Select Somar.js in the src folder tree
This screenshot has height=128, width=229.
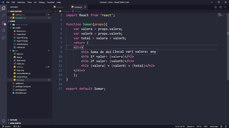pos(29,80)
